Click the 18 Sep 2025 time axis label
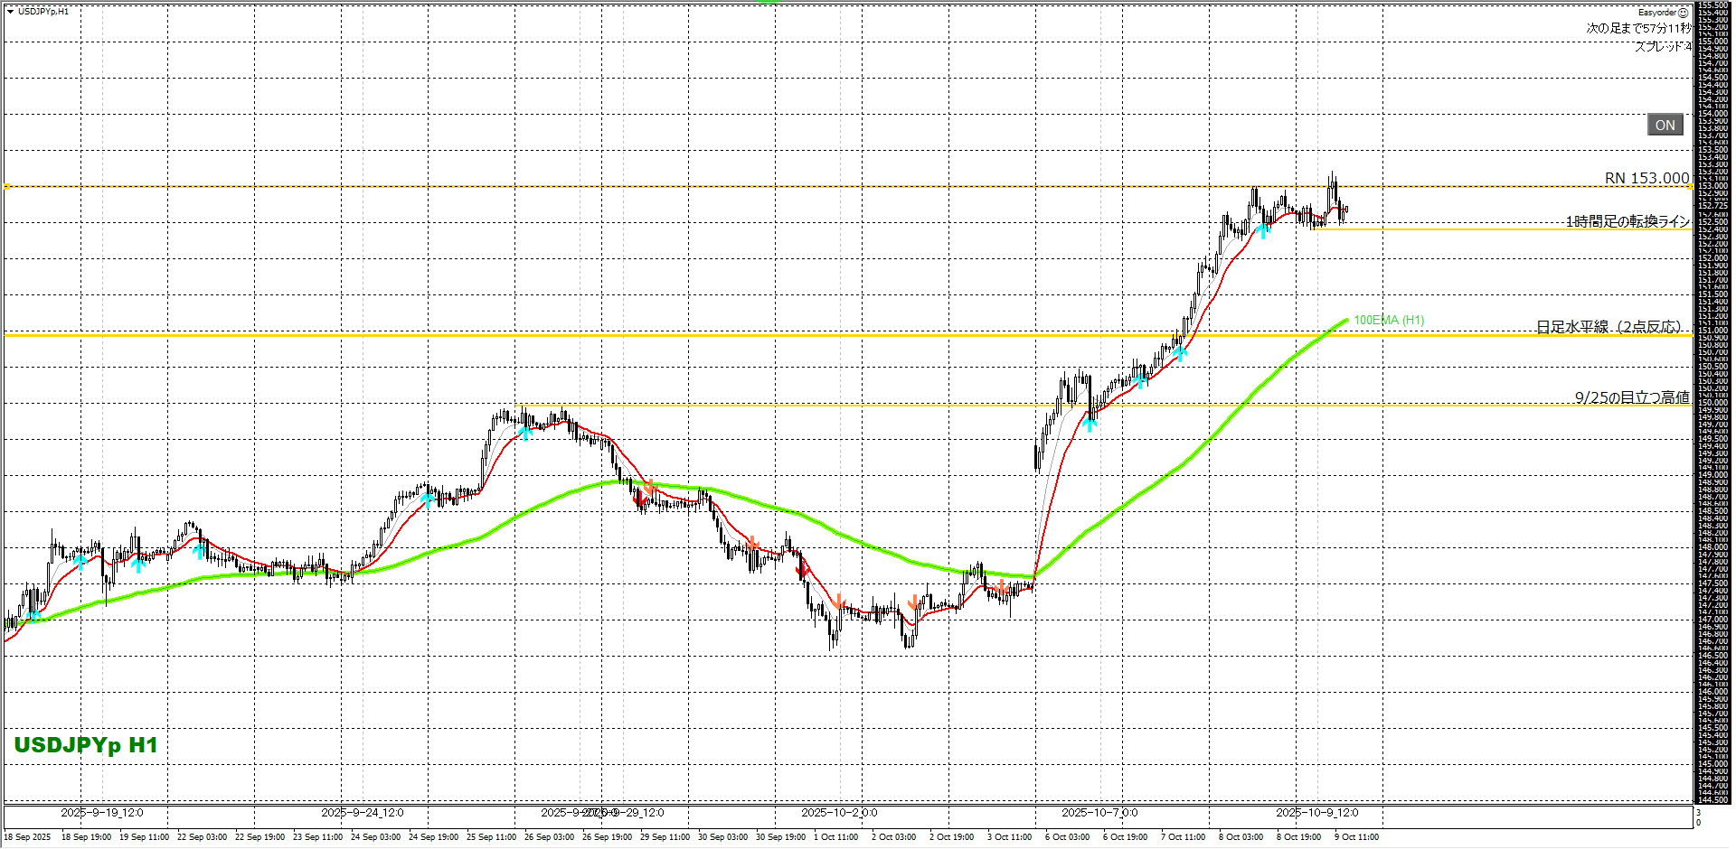 point(29,837)
